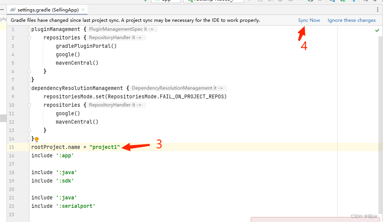Image resolution: width=383 pixels, height=222 pixels.
Task: Click include ':java' on line 18
Action: [54, 172]
